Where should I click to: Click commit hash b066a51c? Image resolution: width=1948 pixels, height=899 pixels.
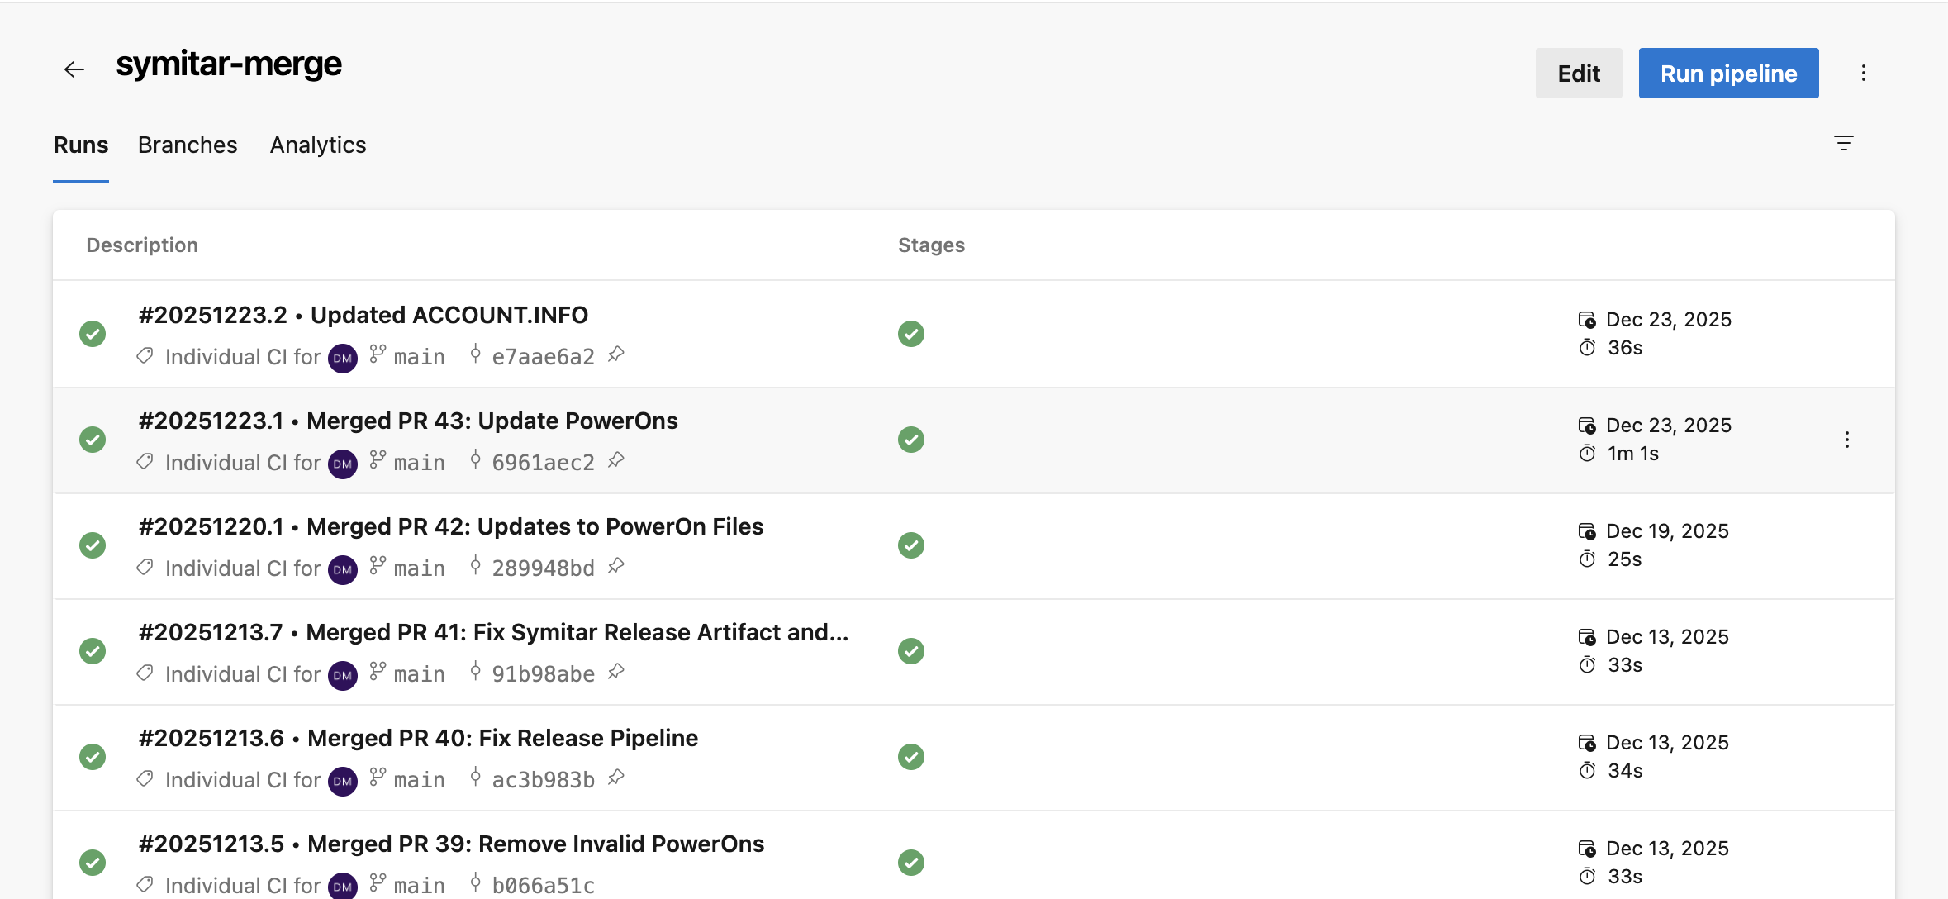[x=543, y=886]
